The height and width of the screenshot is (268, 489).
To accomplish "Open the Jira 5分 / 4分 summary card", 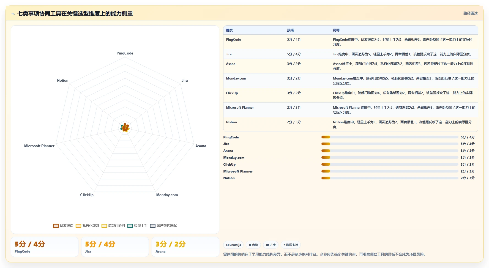I will coord(115,247).
